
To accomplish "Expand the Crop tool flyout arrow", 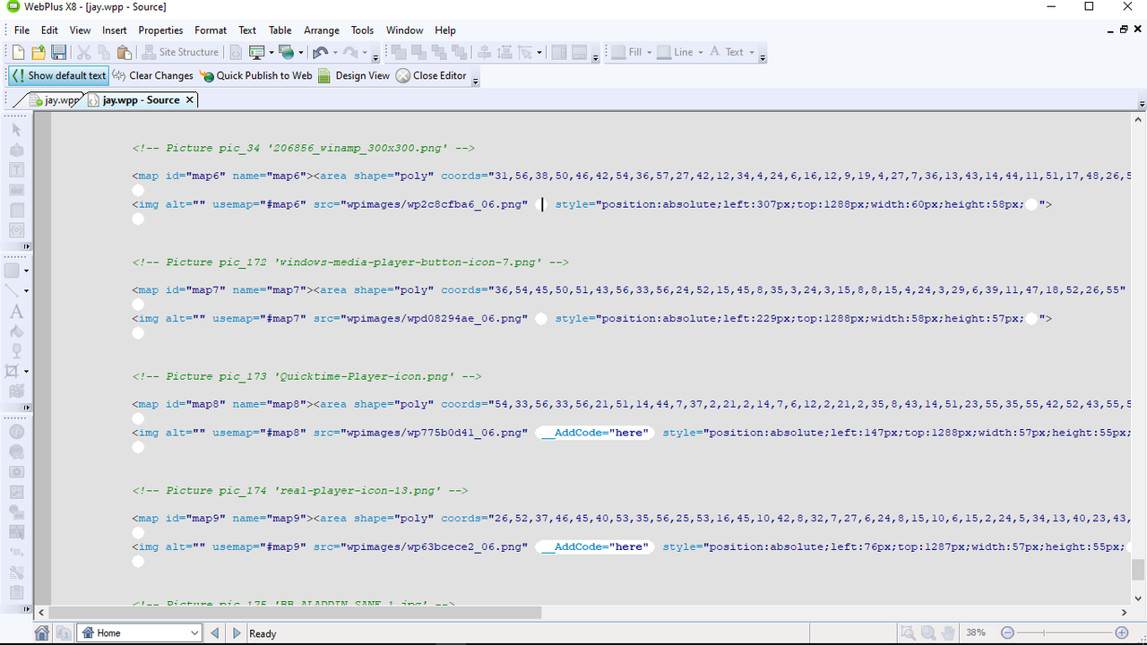I will click(x=27, y=372).
